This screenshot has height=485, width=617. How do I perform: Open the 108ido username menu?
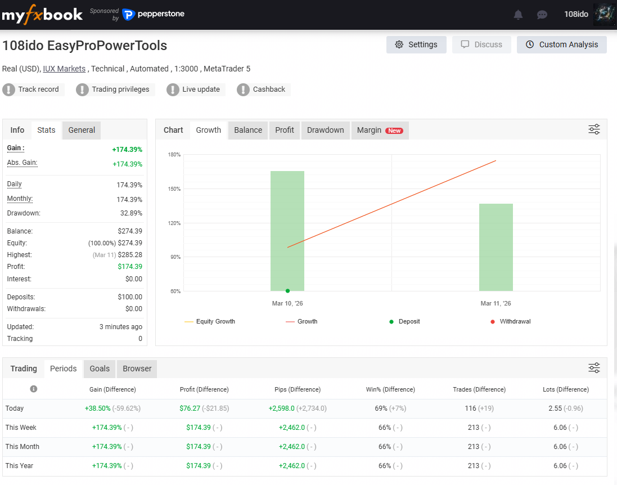click(576, 14)
